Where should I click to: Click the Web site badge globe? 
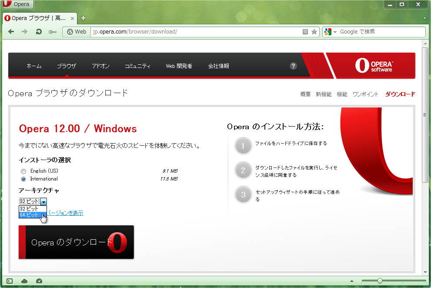(x=77, y=32)
